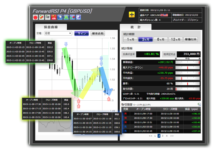Go to next trade history page >>
This screenshot has width=214, height=149.
(172, 136)
